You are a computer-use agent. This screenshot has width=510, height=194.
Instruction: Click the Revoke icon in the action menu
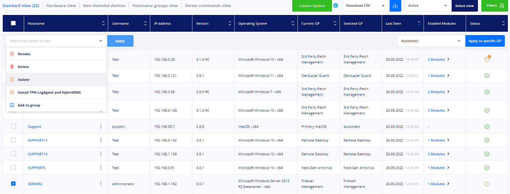12,54
